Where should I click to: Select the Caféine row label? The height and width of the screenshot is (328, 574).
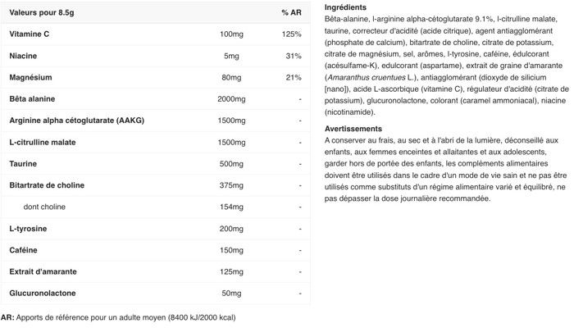point(24,250)
